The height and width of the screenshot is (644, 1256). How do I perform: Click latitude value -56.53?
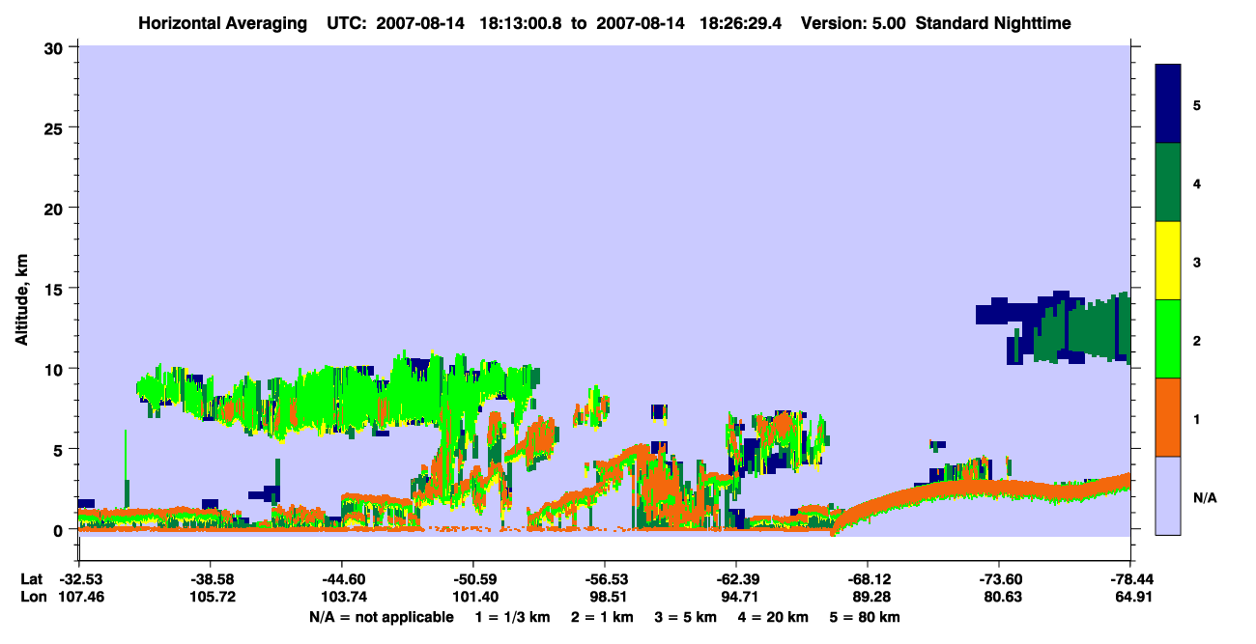pos(605,579)
